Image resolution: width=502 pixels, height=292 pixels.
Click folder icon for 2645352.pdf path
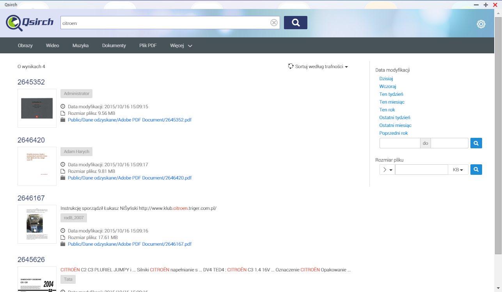tap(63, 120)
